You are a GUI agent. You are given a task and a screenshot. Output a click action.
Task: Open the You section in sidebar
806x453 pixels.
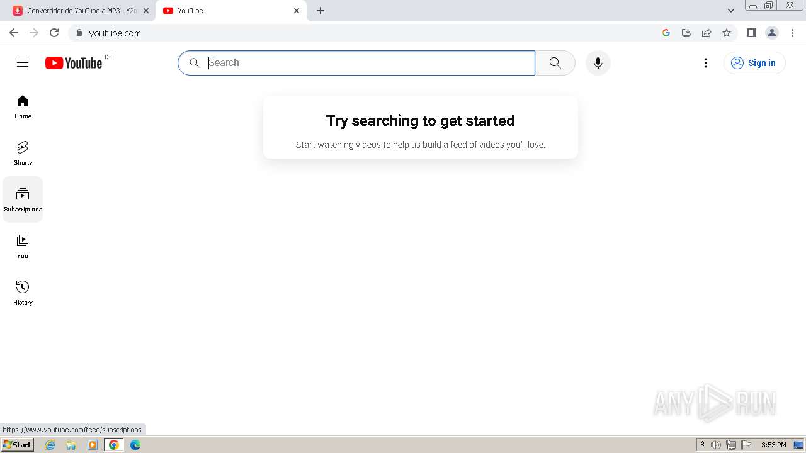click(23, 247)
